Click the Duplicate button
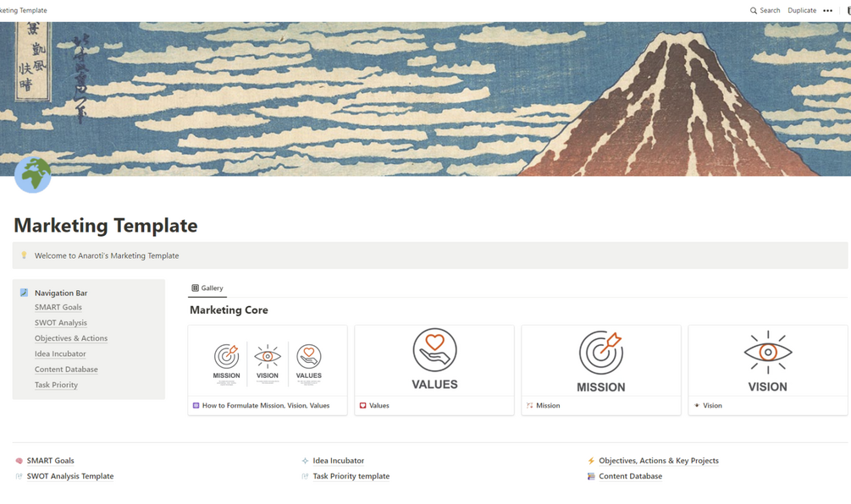851x504 pixels. [x=802, y=10]
